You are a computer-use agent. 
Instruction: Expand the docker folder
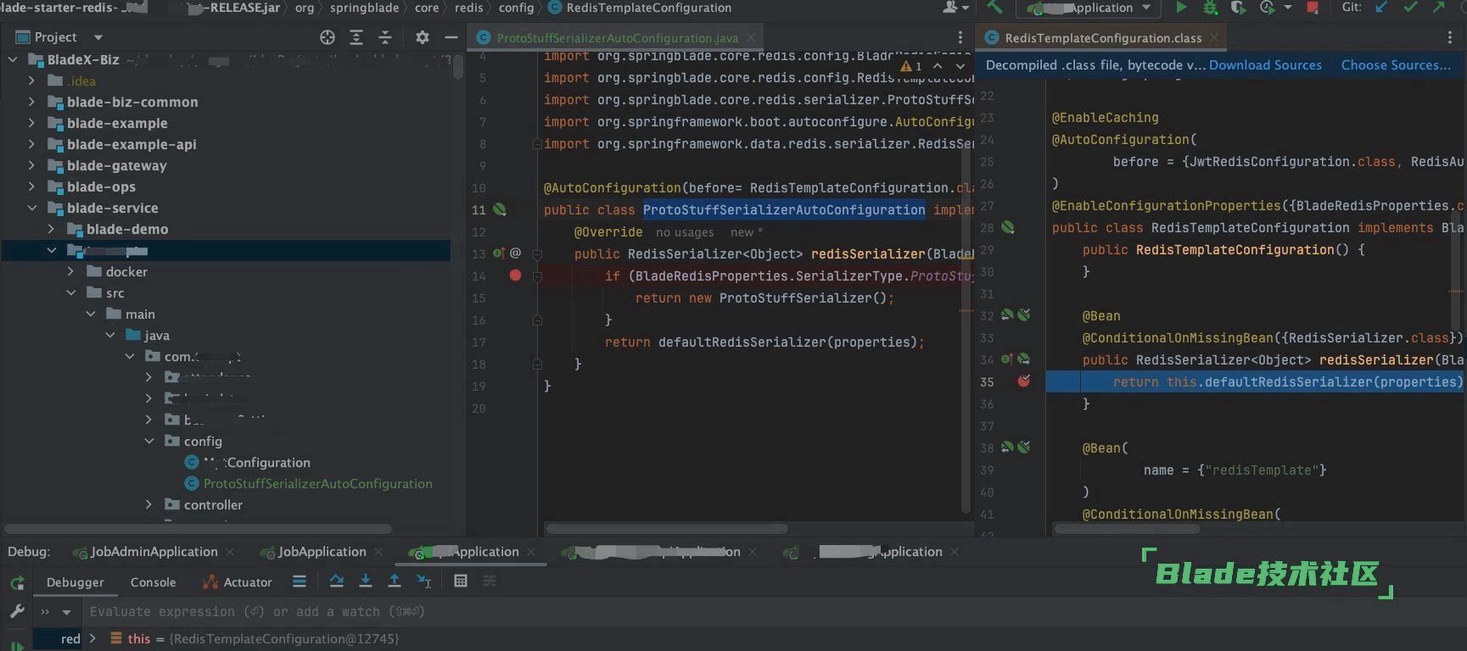point(70,271)
